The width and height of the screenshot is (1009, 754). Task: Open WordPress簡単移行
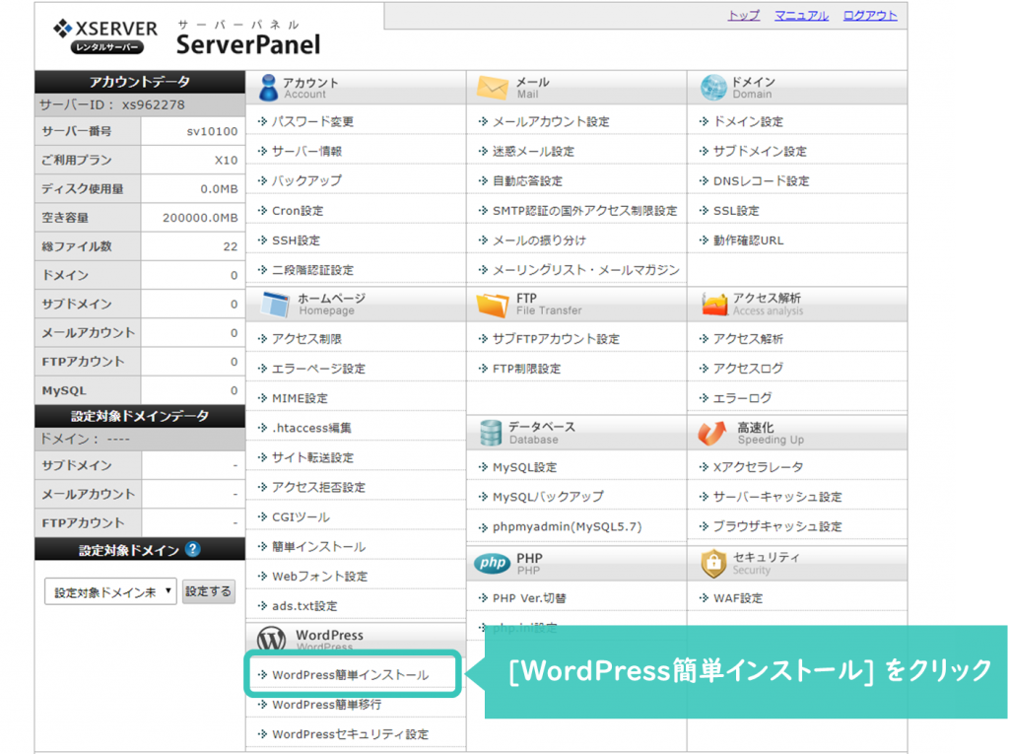[x=326, y=705]
